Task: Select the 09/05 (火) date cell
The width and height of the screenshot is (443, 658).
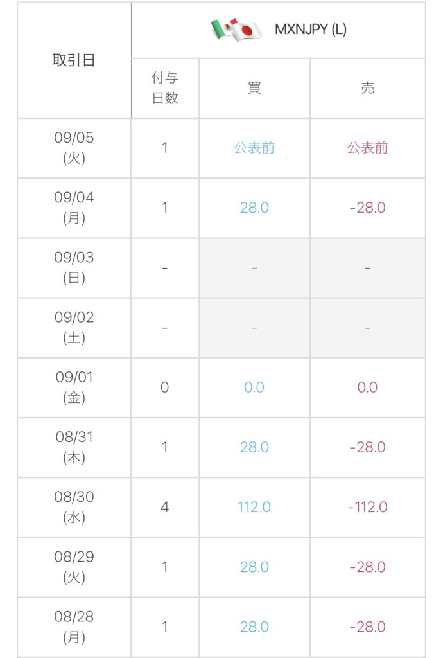Action: [x=74, y=148]
